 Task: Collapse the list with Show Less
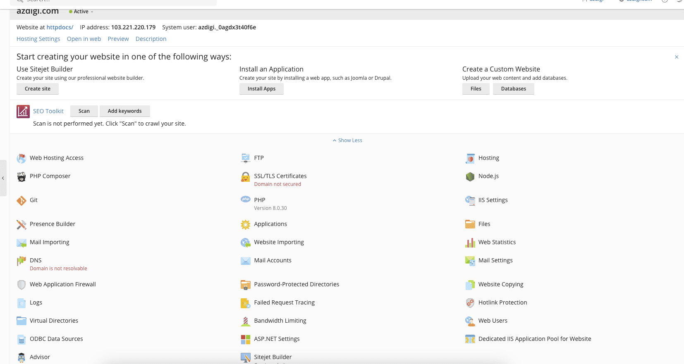(x=347, y=140)
